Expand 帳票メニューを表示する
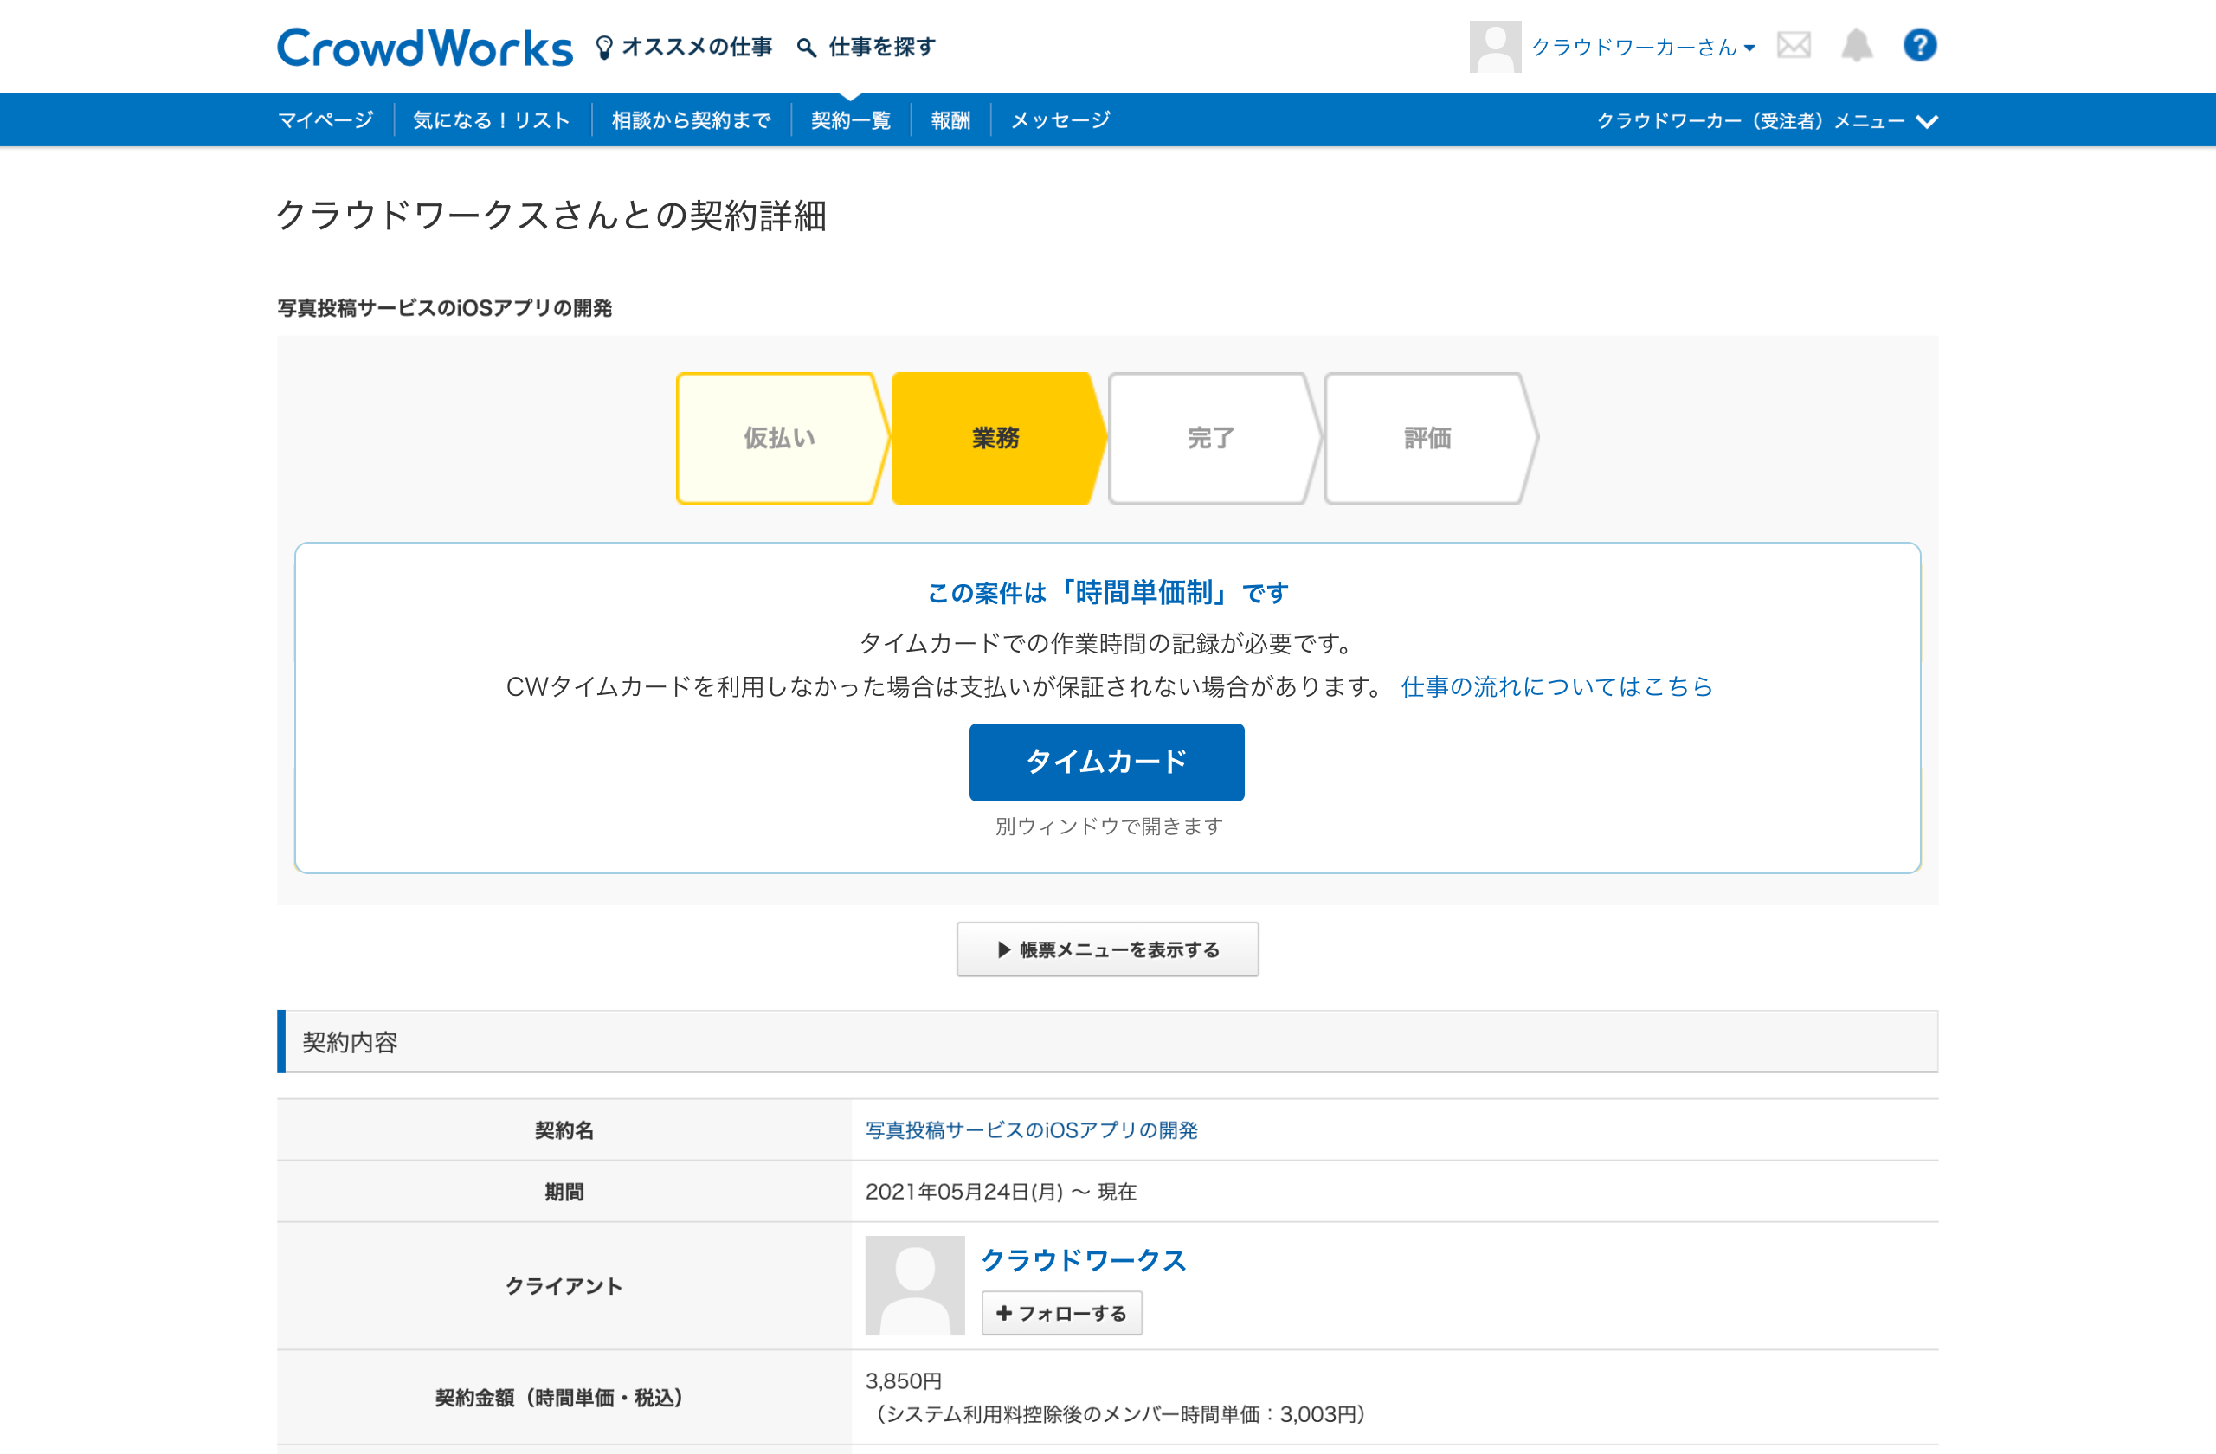Viewport: 2216px width, 1454px height. point(1107,949)
